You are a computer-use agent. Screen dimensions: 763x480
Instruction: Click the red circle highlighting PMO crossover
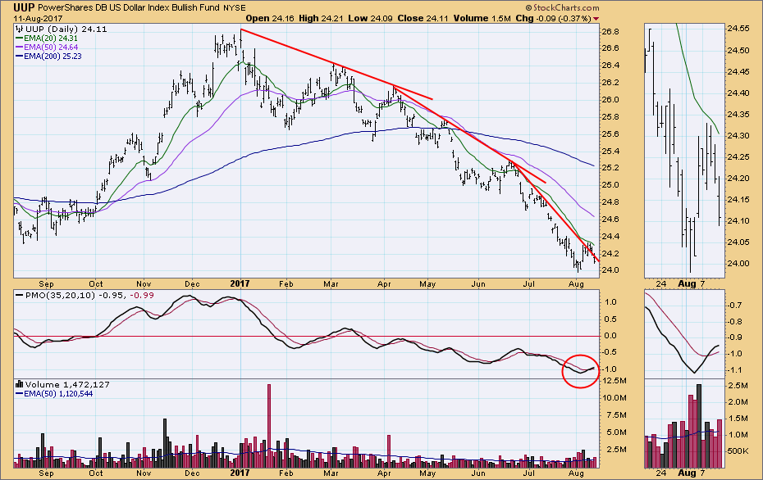pos(580,371)
